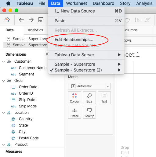Screen dimensions: 156x157
Task: Collapse the Product hierarchy
Action: pos(3,145)
